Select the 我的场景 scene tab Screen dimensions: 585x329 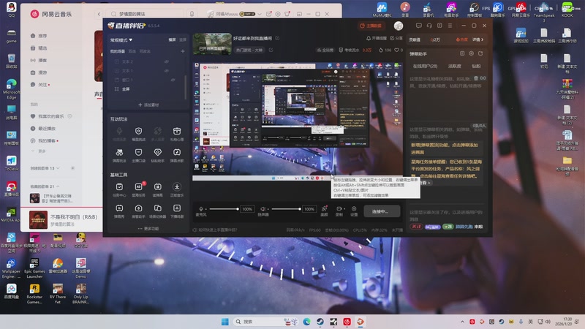coord(118,51)
